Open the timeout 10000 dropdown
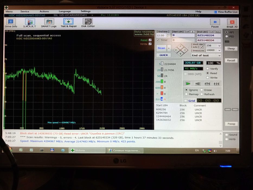 pos(213,50)
